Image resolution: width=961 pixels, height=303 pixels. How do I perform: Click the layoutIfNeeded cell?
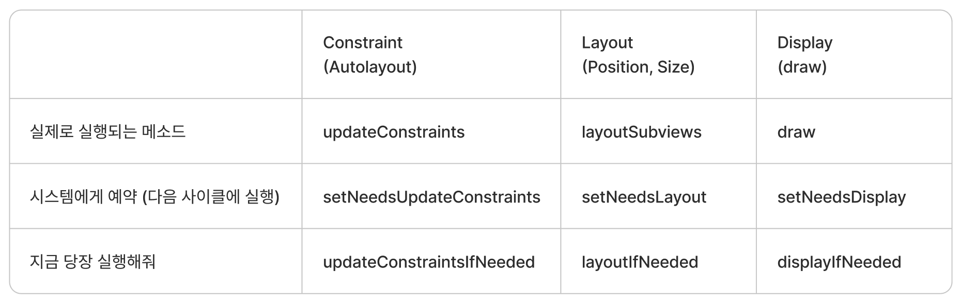click(x=640, y=262)
